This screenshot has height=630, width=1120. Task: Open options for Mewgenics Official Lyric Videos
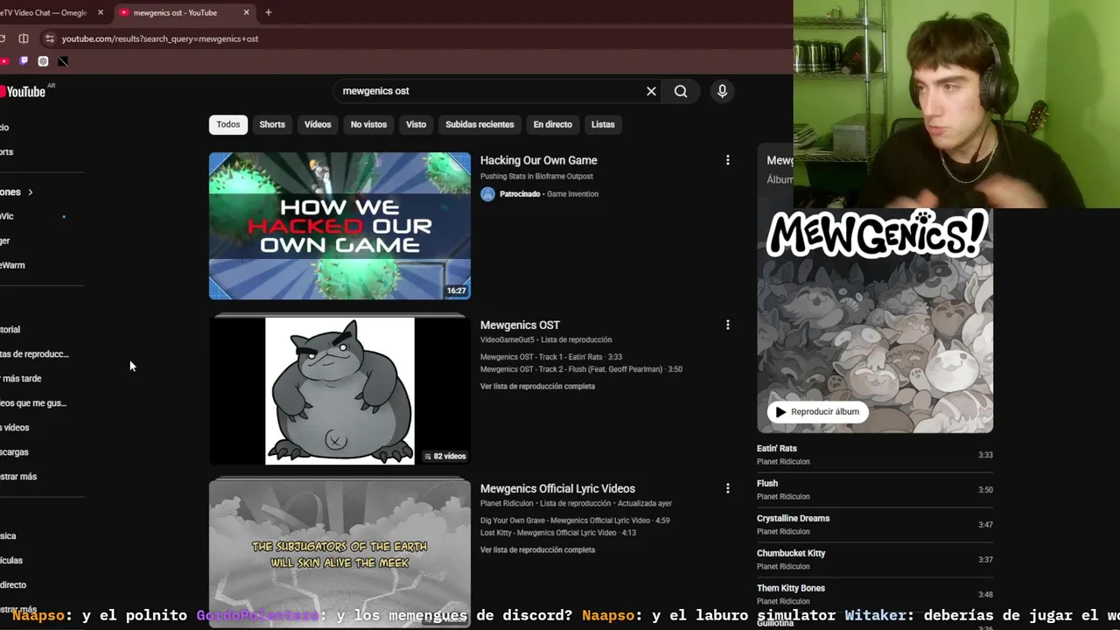[727, 488]
